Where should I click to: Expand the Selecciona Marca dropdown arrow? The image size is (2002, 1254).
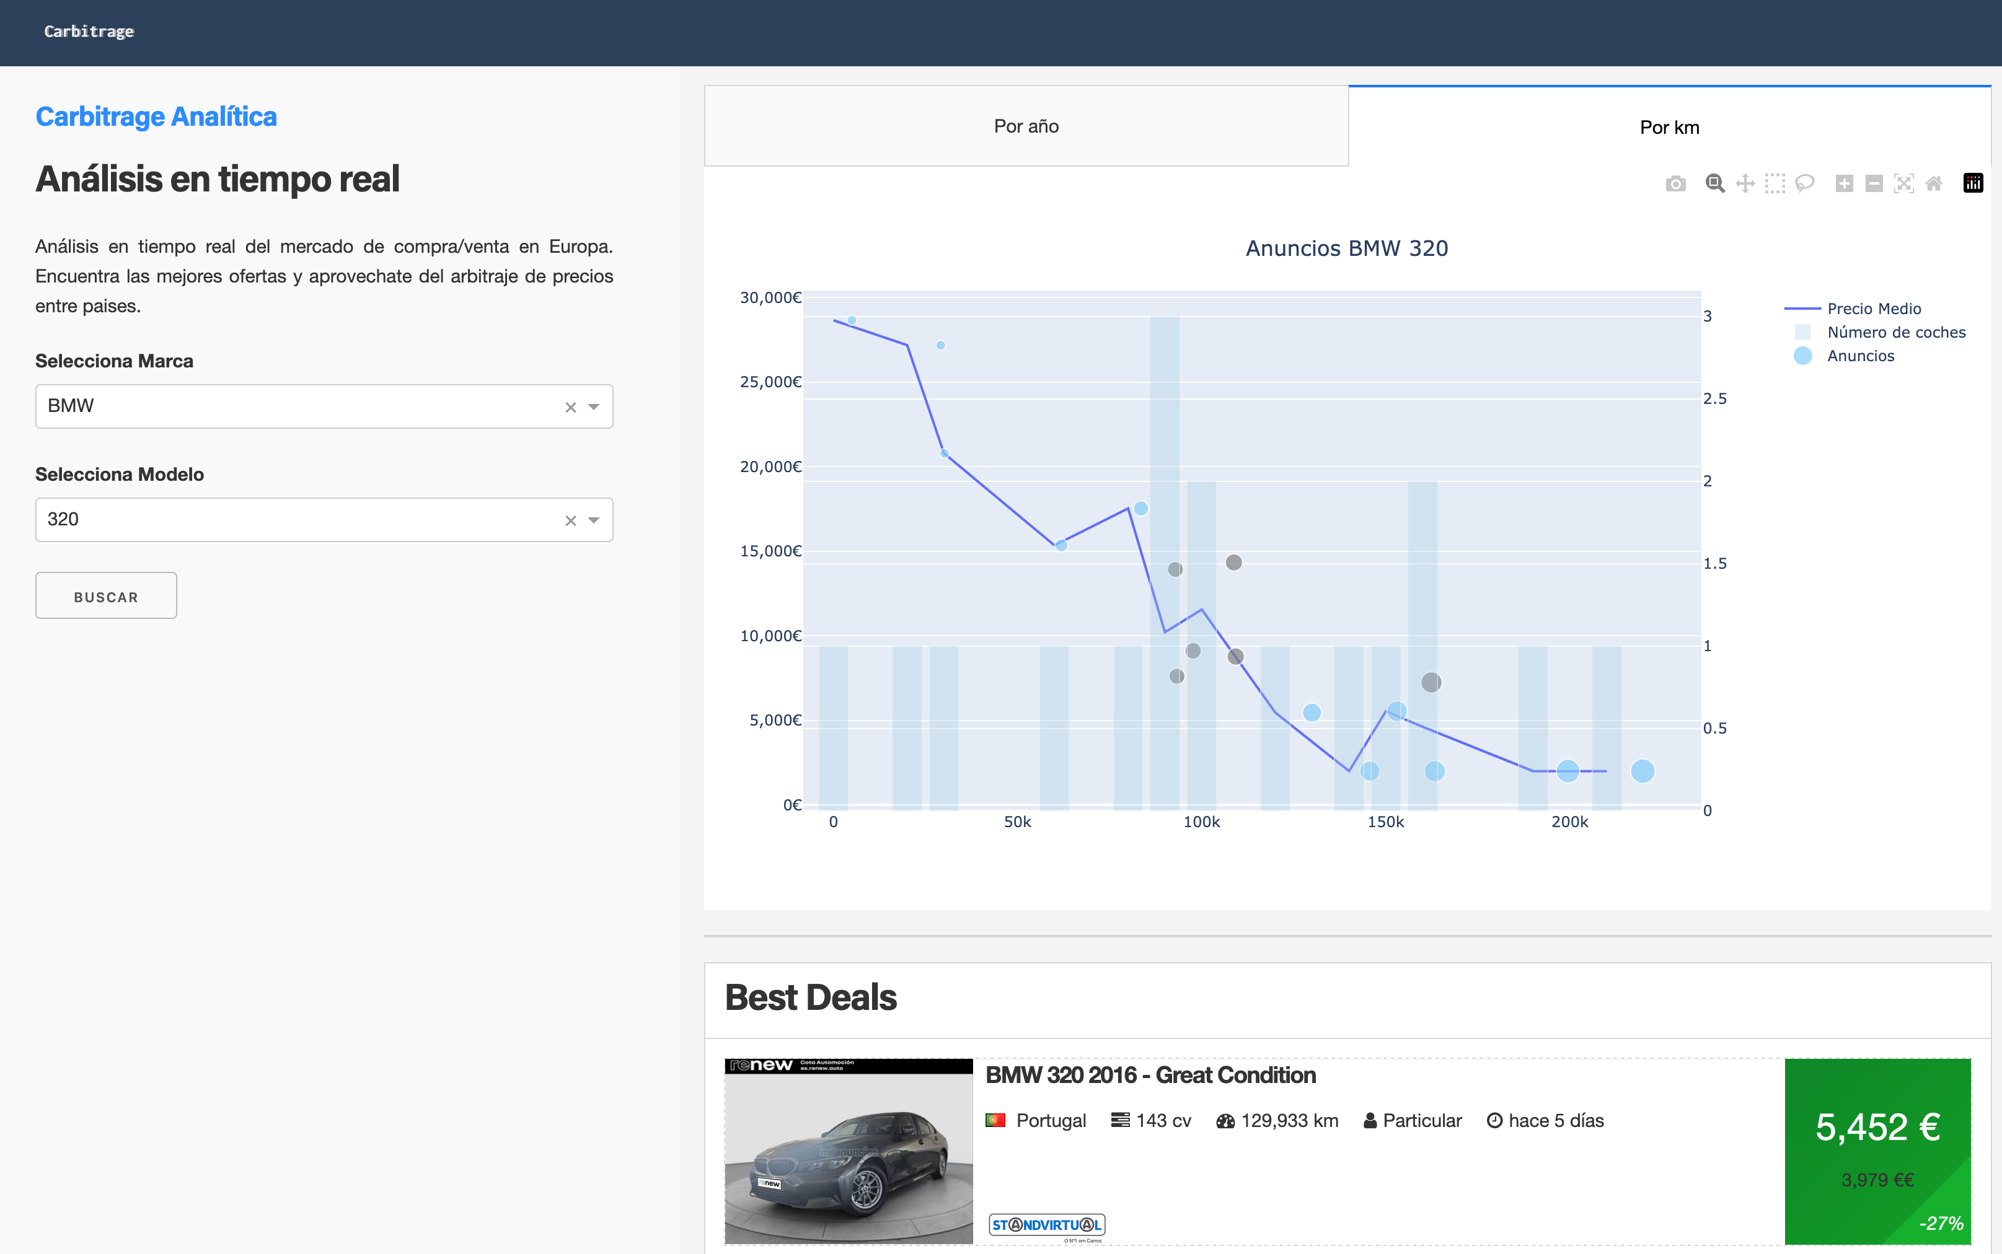point(594,406)
